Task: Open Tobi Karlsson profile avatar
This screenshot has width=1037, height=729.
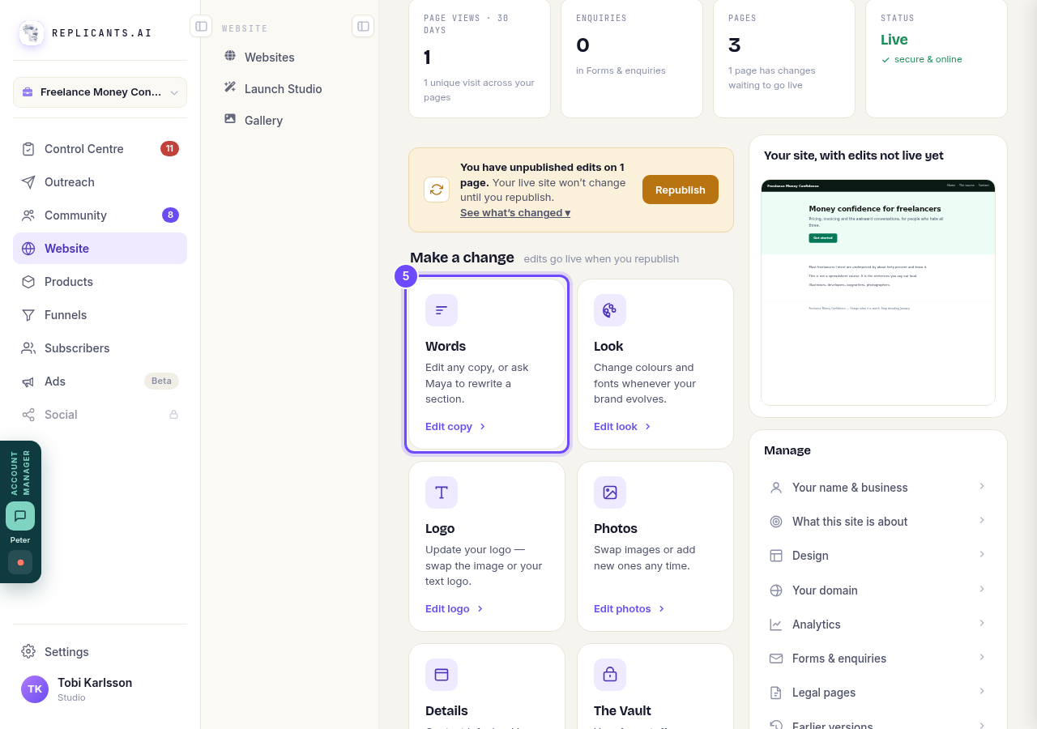Action: click(35, 689)
